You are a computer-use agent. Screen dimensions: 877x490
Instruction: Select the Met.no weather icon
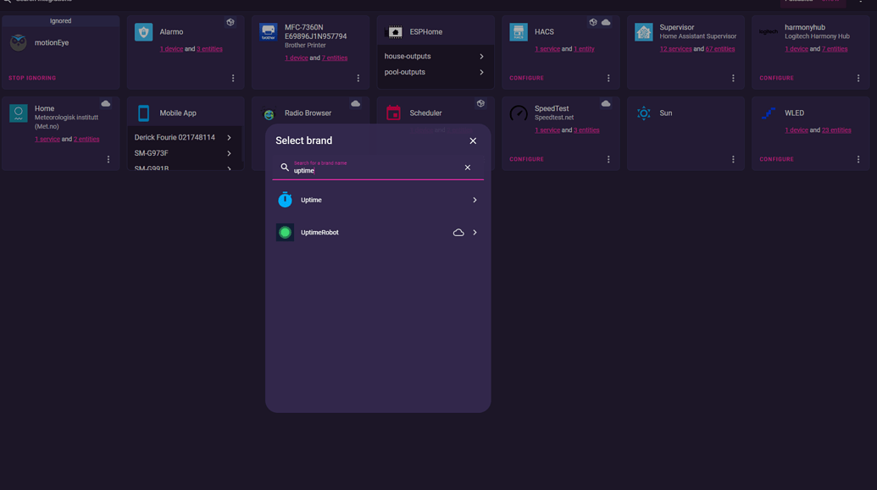pyautogui.click(x=18, y=113)
